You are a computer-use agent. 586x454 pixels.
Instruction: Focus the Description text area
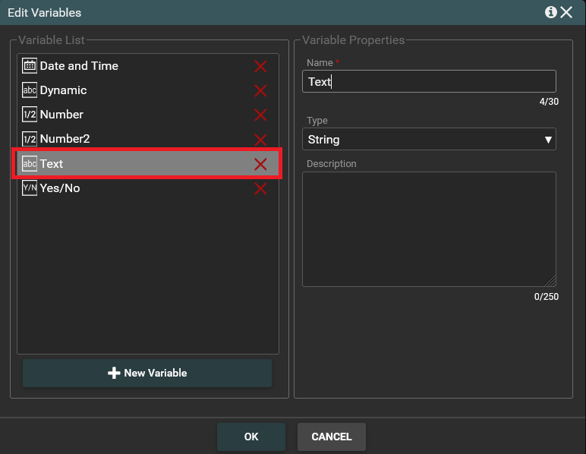tap(430, 229)
